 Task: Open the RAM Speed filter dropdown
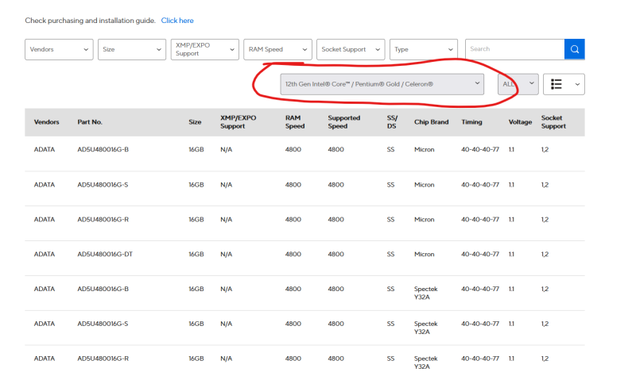pos(277,49)
